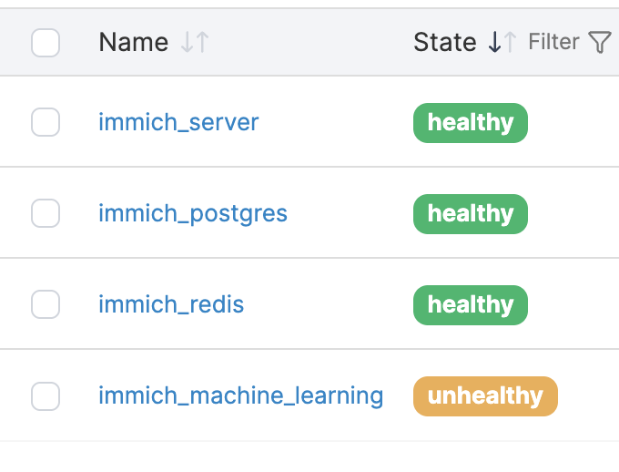
Task: Click the State filter funnel icon
Action: [600, 42]
